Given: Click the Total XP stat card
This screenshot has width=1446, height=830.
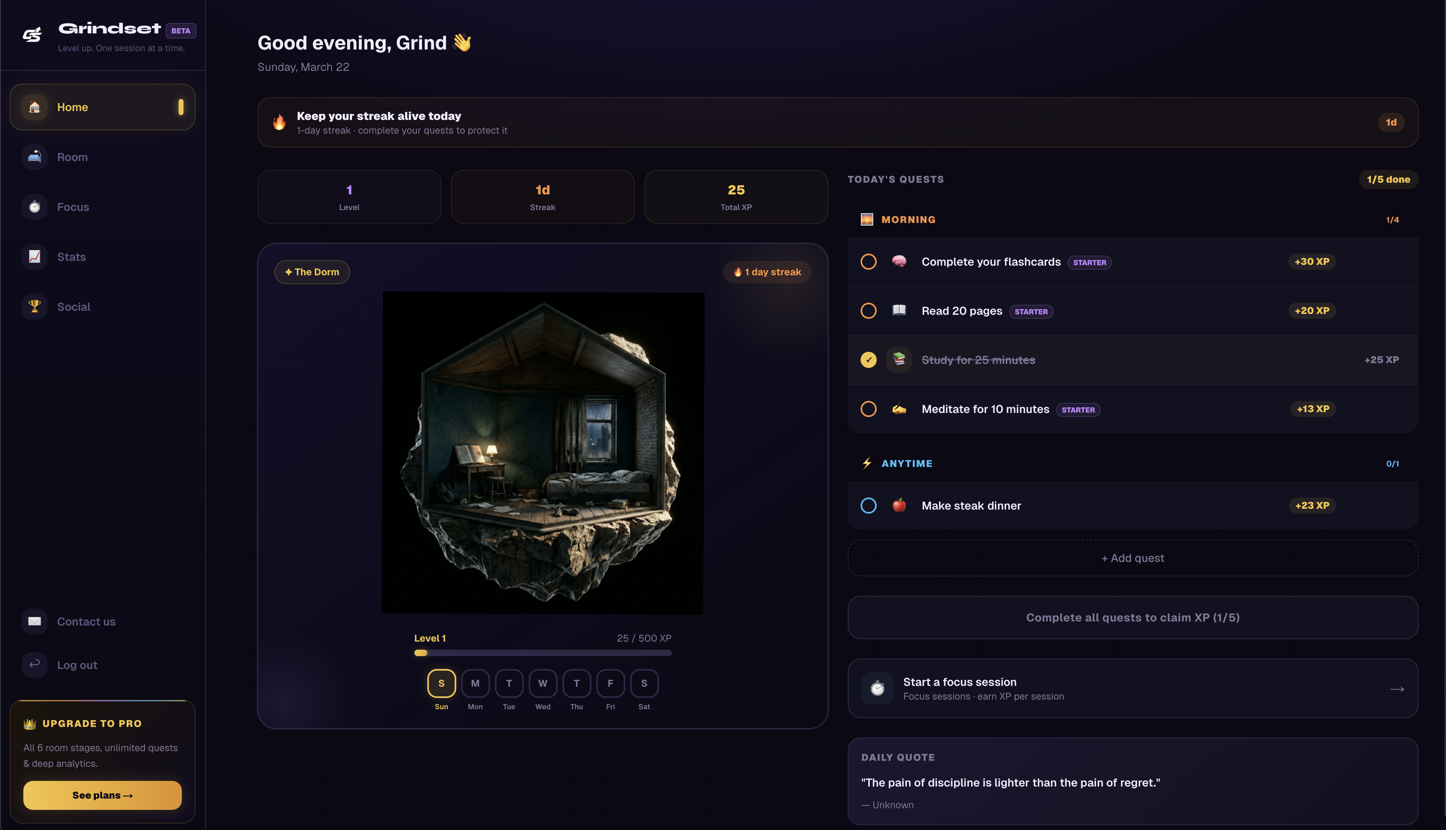Looking at the screenshot, I should coord(736,197).
